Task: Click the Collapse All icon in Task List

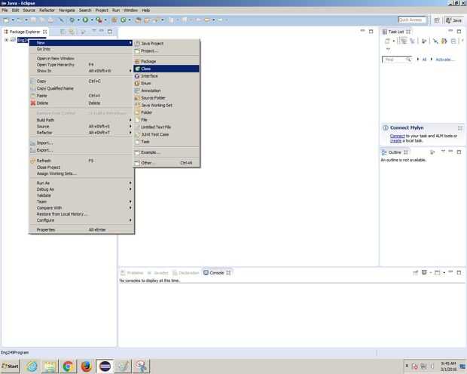Action: 453,41
